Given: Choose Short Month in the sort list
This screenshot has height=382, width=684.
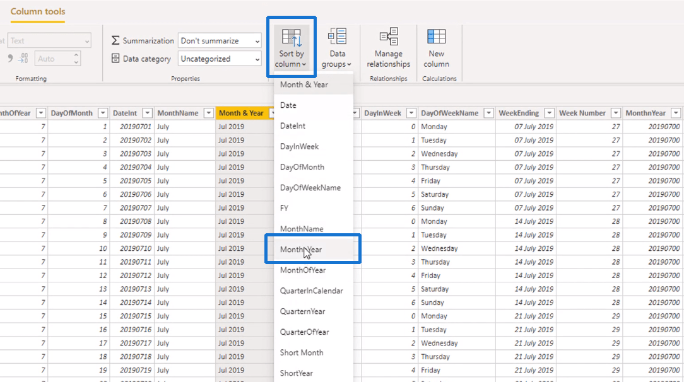Looking at the screenshot, I should [313, 352].
